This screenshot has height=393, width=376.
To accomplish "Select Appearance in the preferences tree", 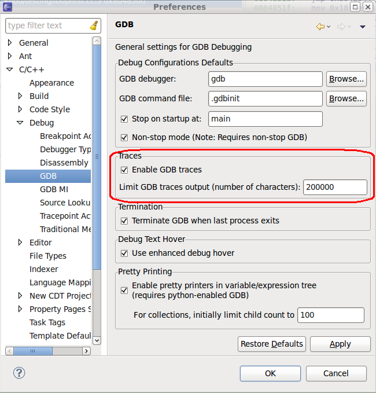I will (51, 83).
